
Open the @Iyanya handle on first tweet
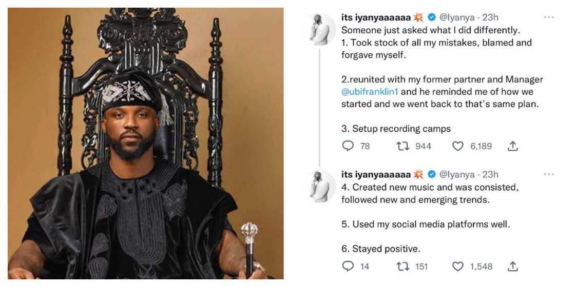[x=458, y=18]
